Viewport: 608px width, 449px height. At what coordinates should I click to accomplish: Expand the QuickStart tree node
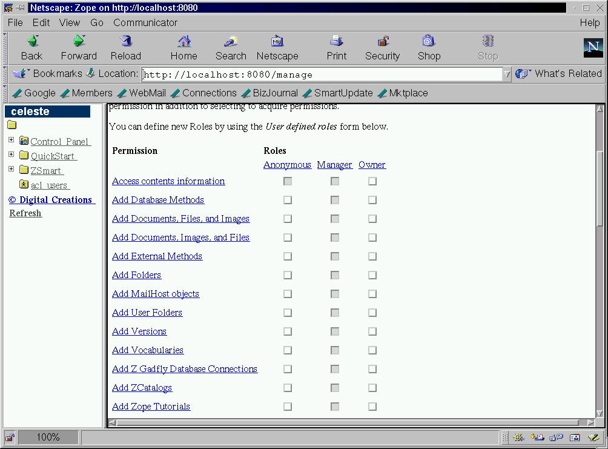(x=12, y=155)
